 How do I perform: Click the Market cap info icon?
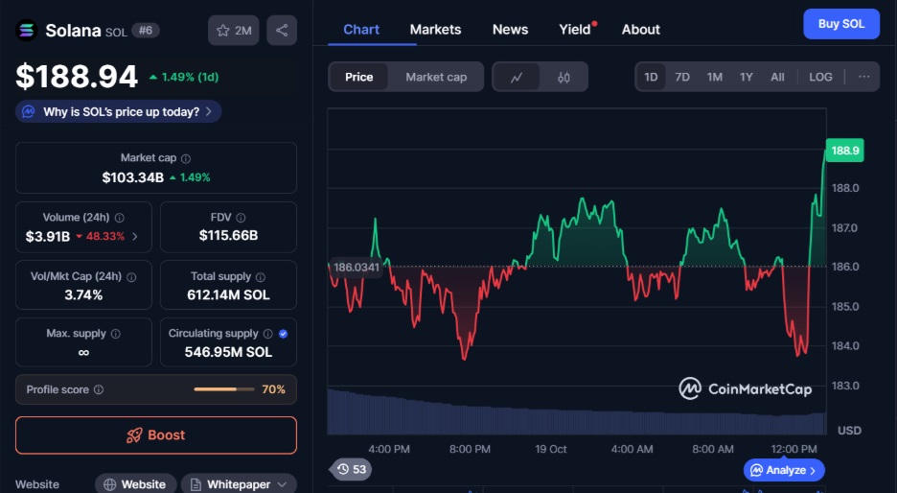coord(186,158)
